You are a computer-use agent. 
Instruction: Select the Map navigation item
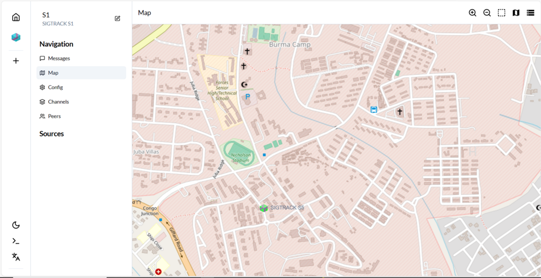[x=53, y=73]
